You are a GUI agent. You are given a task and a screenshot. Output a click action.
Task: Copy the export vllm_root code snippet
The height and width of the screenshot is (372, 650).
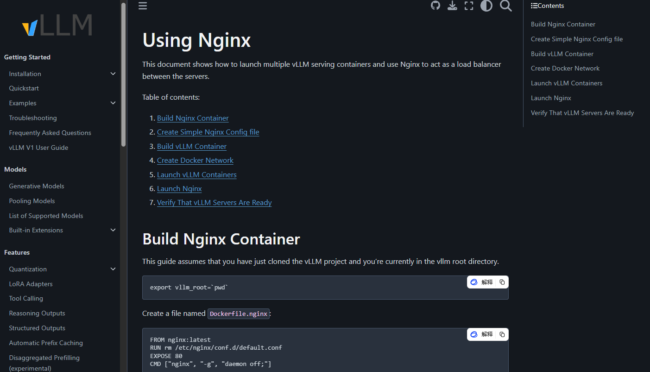pyautogui.click(x=502, y=282)
